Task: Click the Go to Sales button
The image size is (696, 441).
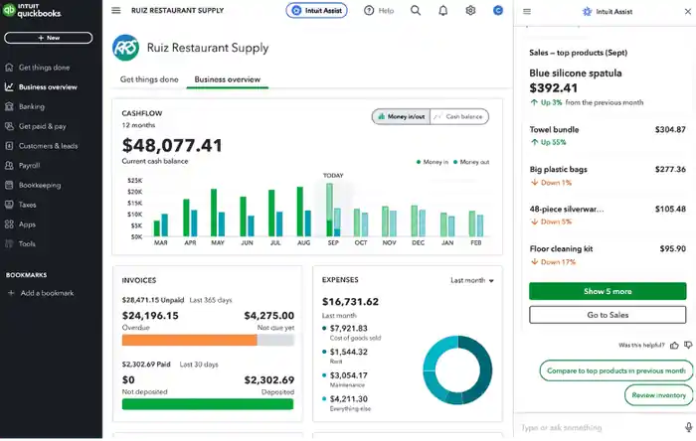Action: (x=608, y=315)
